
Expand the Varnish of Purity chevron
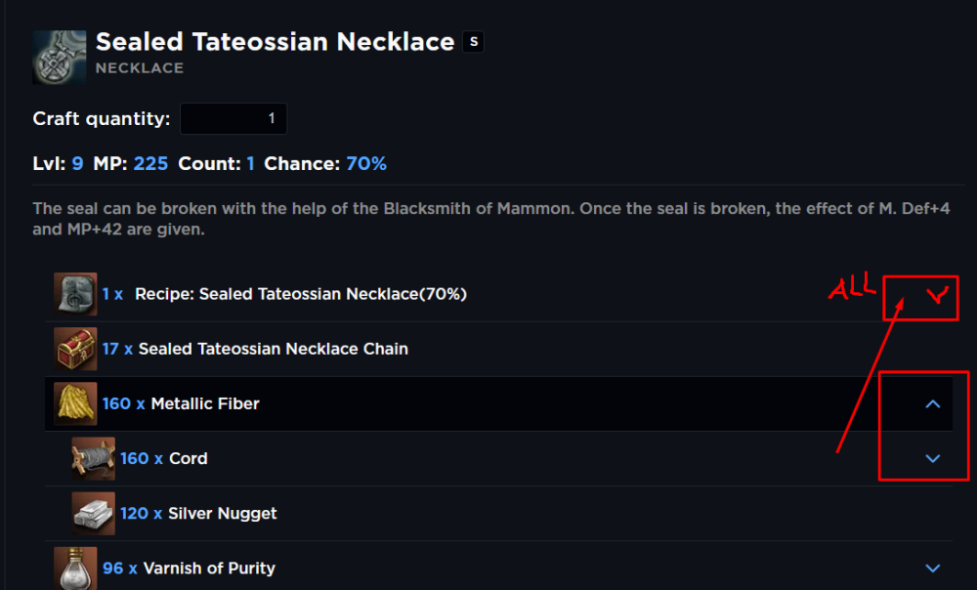coord(933,568)
